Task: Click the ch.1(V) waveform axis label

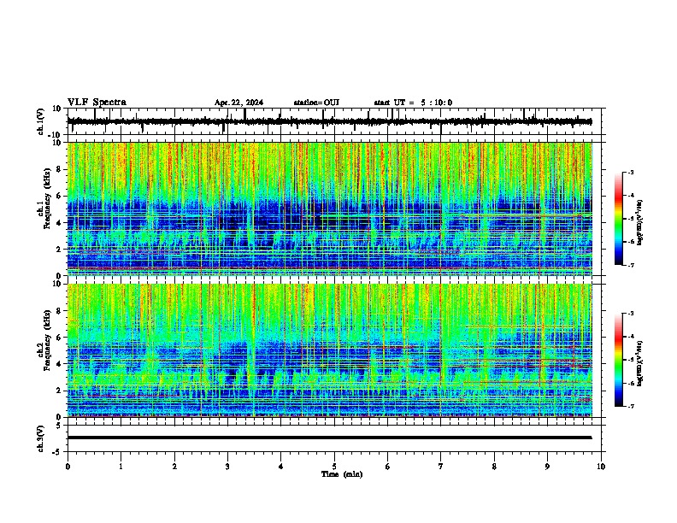Action: point(41,121)
